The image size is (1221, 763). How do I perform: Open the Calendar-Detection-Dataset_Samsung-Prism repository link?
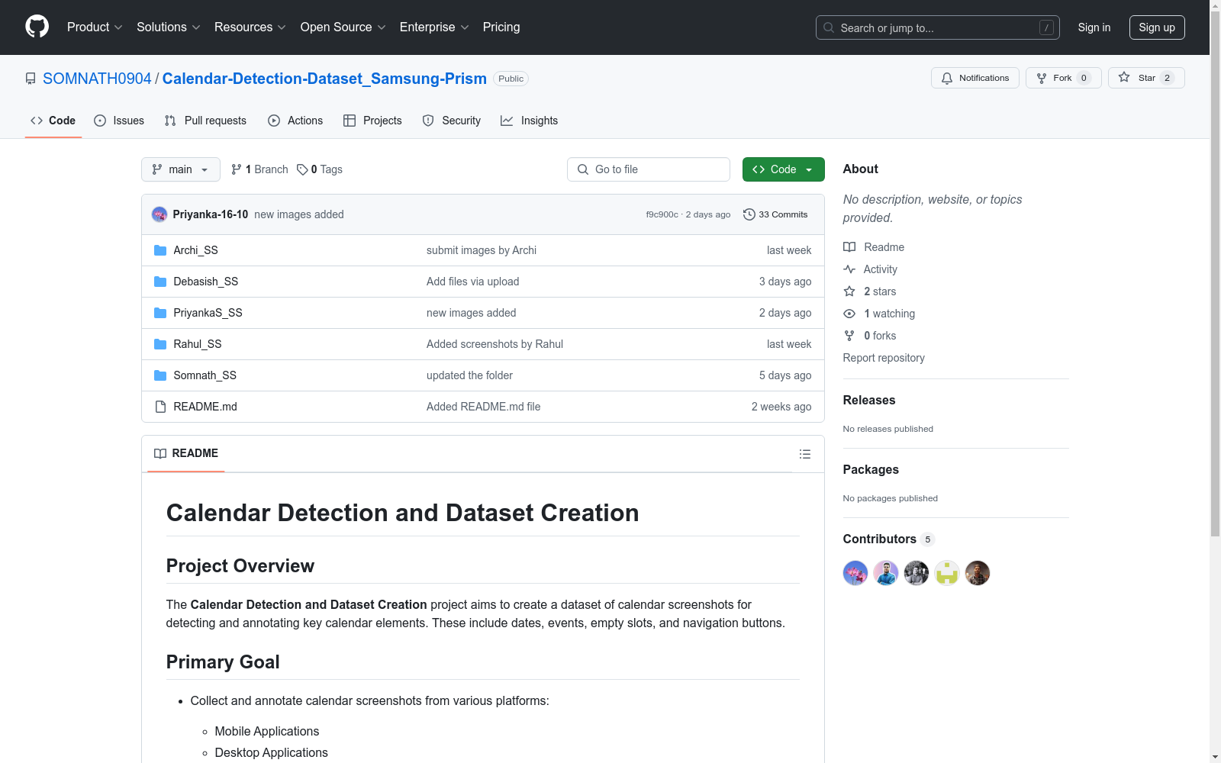pyautogui.click(x=324, y=79)
